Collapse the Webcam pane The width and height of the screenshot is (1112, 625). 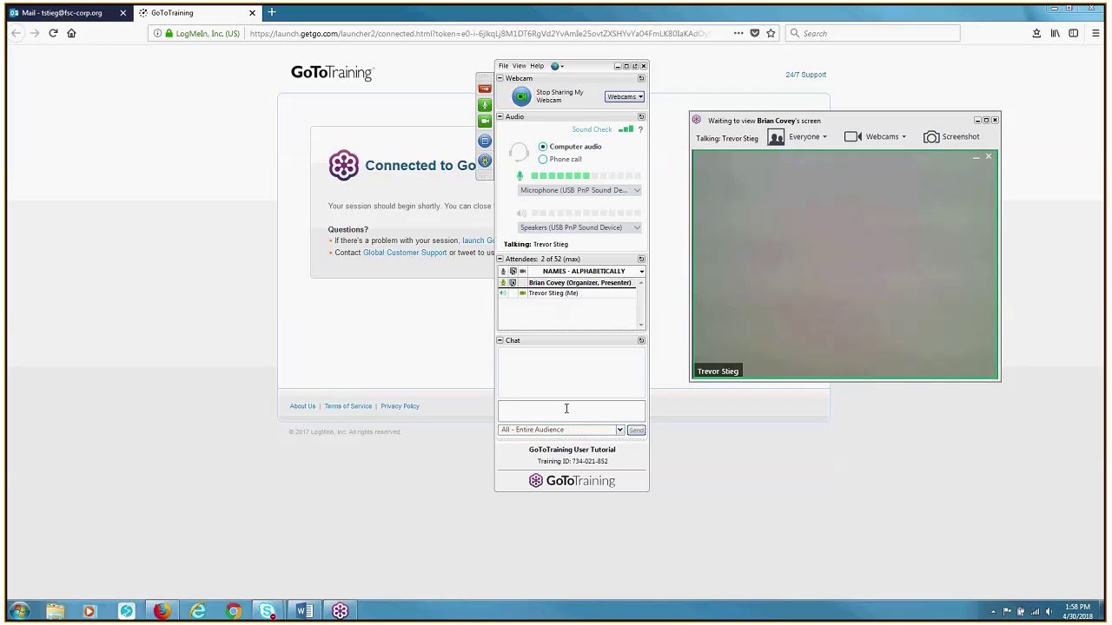click(x=500, y=78)
